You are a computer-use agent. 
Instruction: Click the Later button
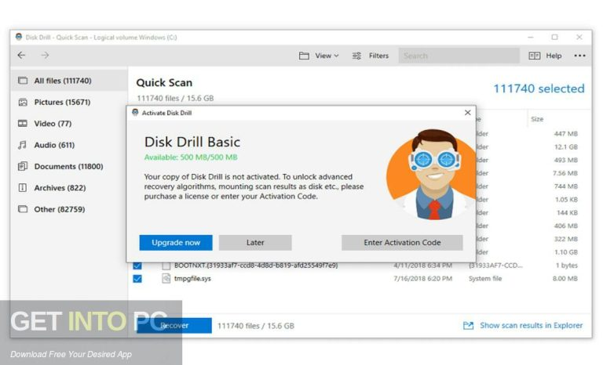(x=255, y=243)
